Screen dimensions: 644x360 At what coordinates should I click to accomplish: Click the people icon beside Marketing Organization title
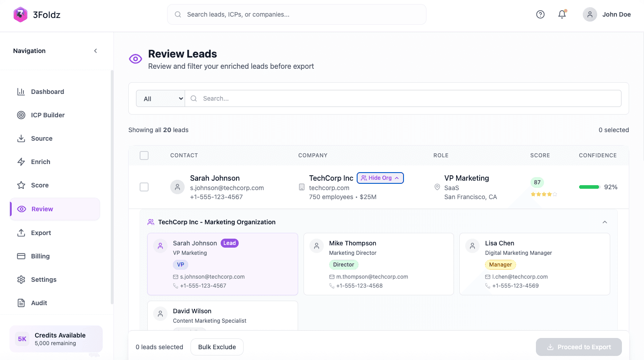point(151,222)
